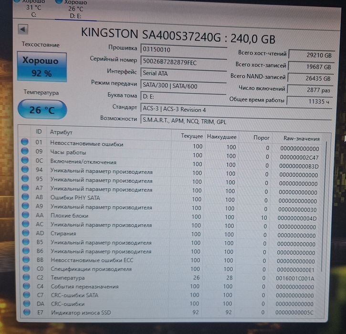Click the attribute list vertical scrollbar
This screenshot has width=346, height=334.
coord(324,205)
